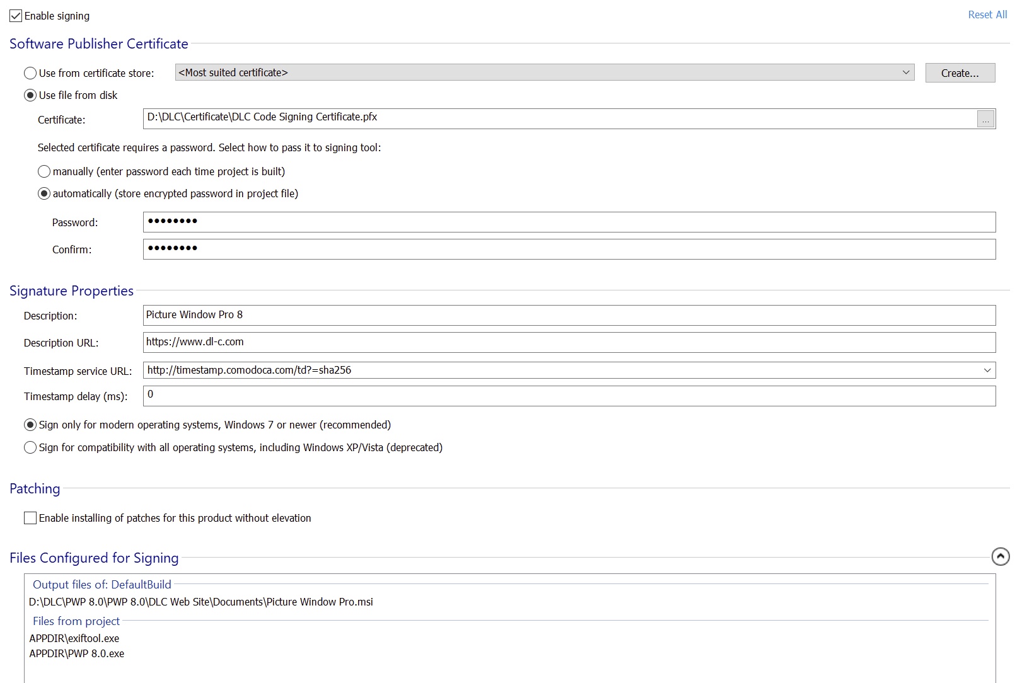The image size is (1022, 683).
Task: Click the certificate file browse button
Action: [x=985, y=119]
